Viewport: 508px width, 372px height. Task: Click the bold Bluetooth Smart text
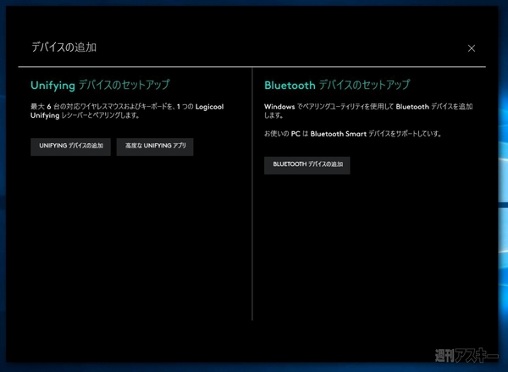click(x=338, y=134)
